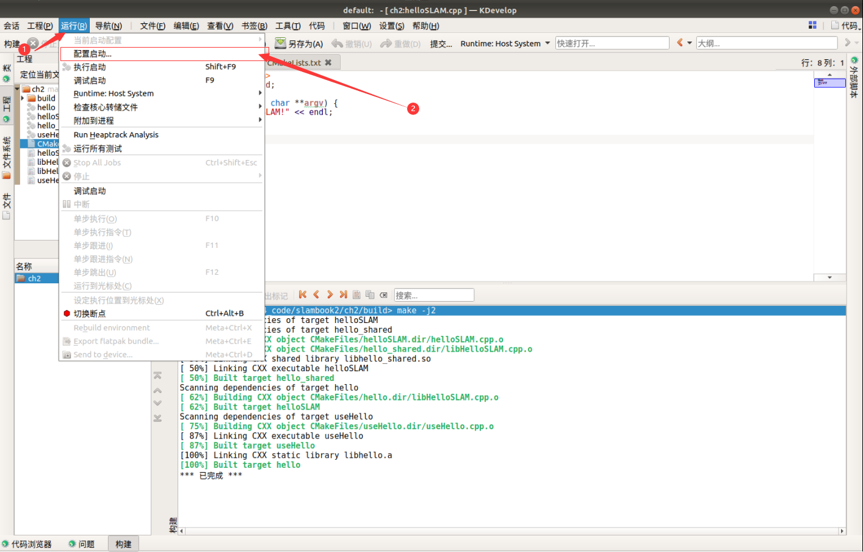Open the 运行(R) menu in menu bar
Viewport: 863px width, 552px height.
pos(74,26)
